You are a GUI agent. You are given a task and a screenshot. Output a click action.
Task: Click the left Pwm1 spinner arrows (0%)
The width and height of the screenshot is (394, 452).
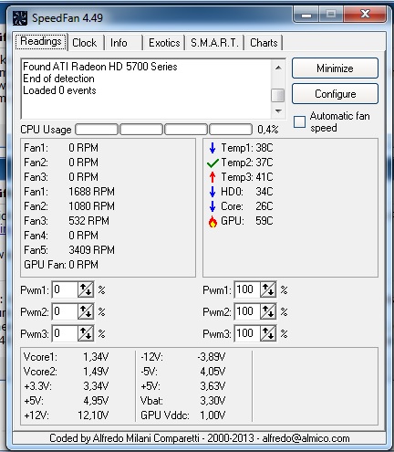point(86,289)
